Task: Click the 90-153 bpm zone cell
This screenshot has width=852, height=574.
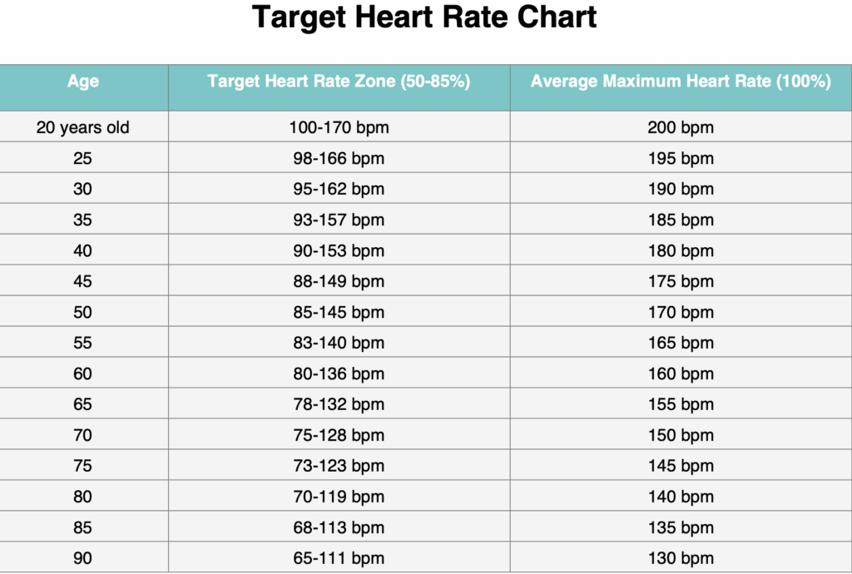Action: (339, 251)
